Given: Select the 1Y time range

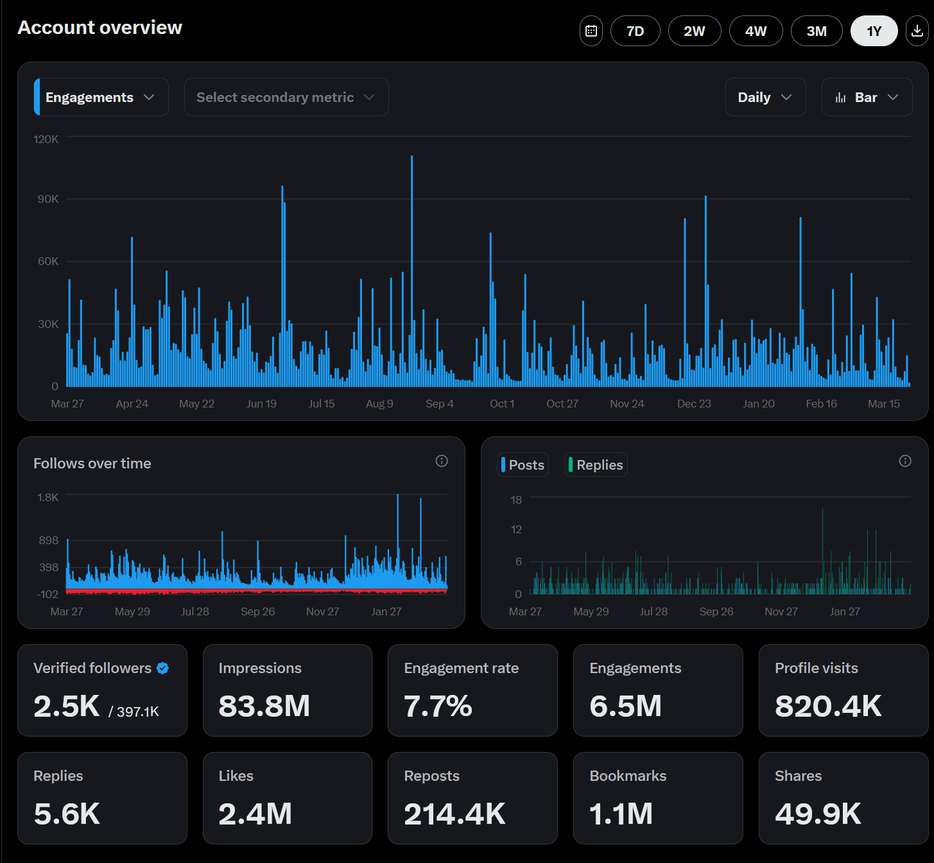Looking at the screenshot, I should (874, 31).
